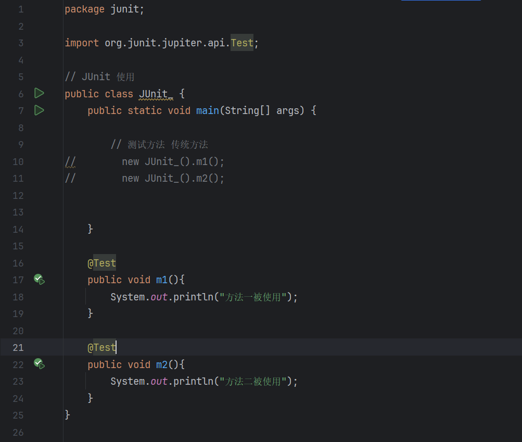
Task: Click class name 'JUnit_' with warning underline
Action: point(156,94)
